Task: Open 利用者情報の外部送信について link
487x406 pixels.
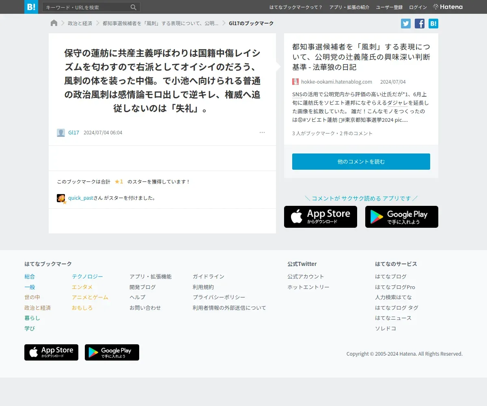Action: click(x=229, y=308)
